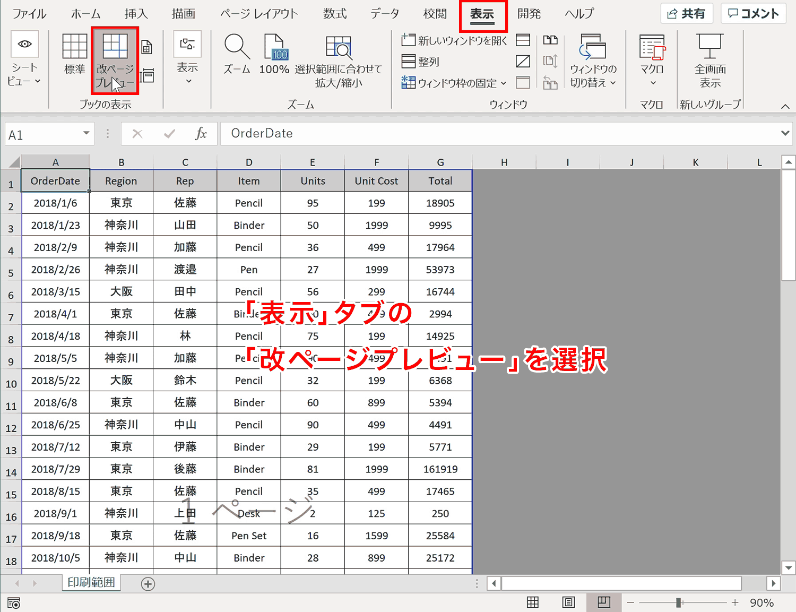Switch to Page Layout view in the status bar
Screen dimensions: 796x612
[568, 602]
